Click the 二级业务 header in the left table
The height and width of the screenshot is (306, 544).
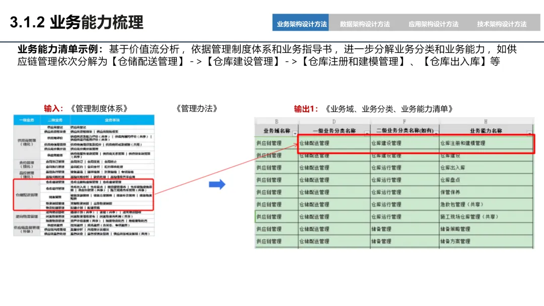[x=55, y=120]
